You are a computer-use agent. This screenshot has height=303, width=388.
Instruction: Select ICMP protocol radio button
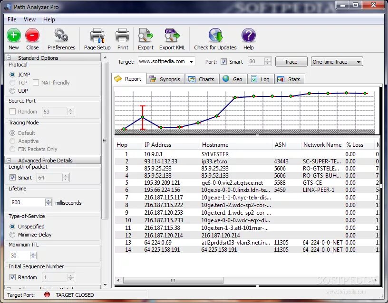pos(12,75)
